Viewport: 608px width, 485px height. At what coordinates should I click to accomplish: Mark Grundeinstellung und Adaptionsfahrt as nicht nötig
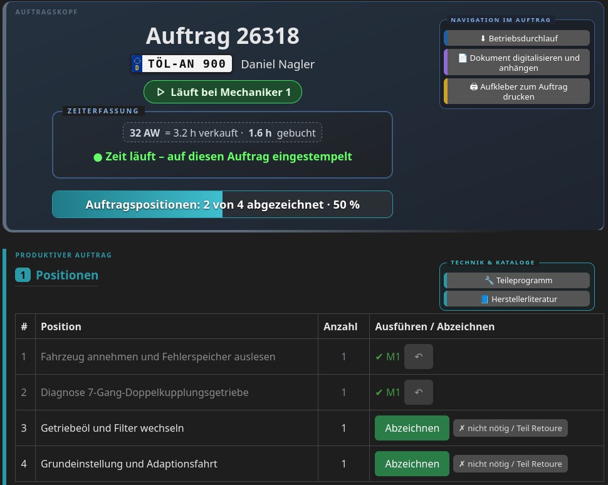pos(510,464)
